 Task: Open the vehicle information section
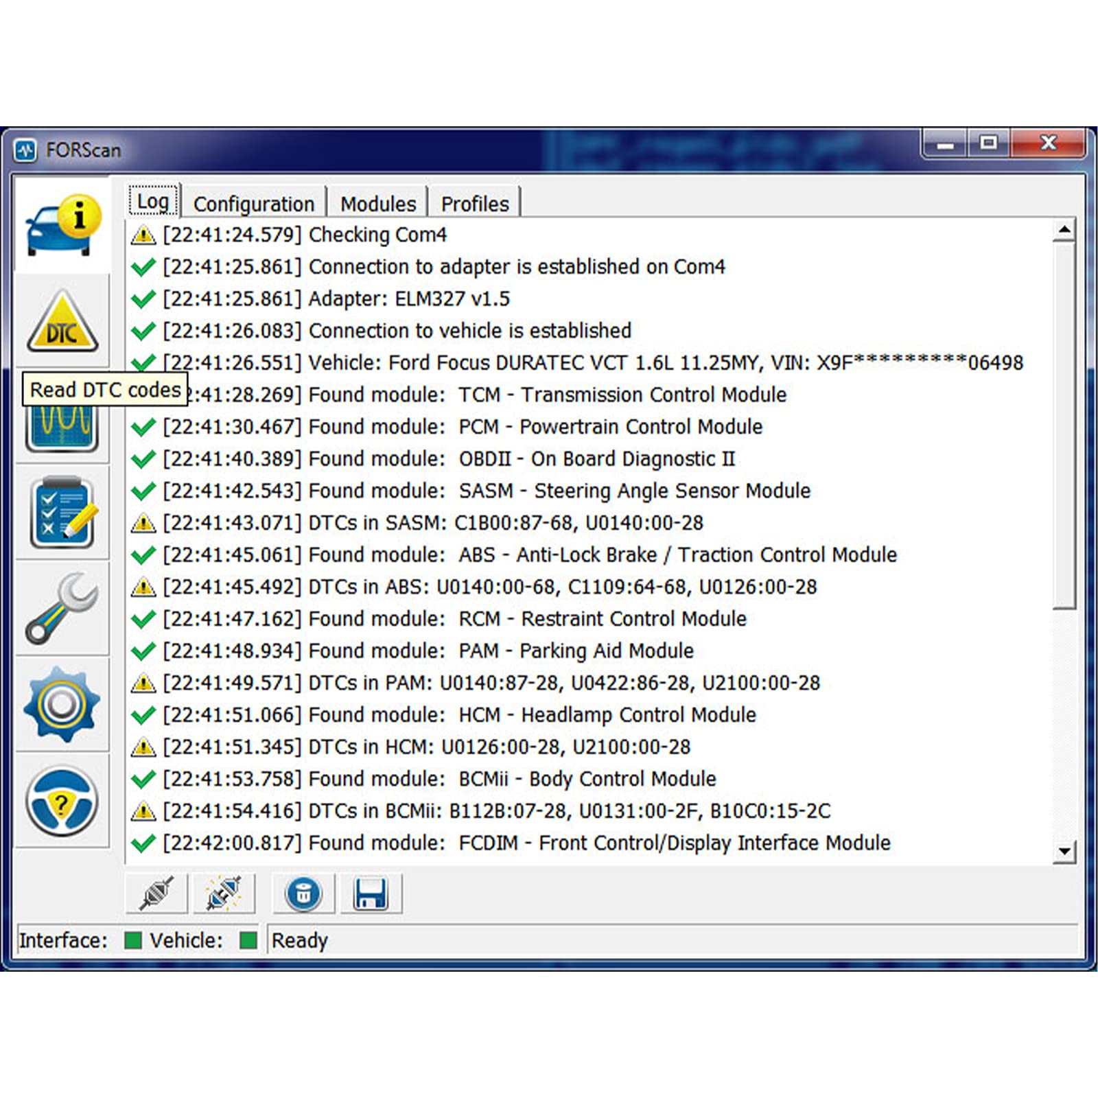(x=62, y=225)
